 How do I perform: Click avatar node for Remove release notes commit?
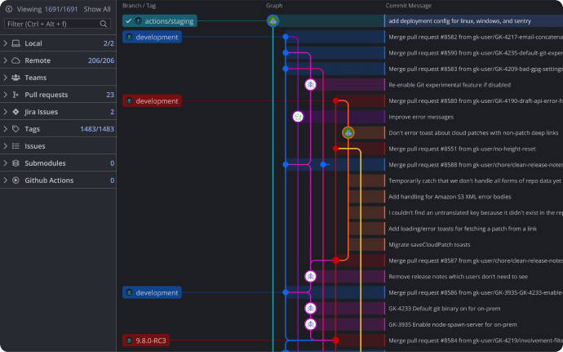(310, 277)
